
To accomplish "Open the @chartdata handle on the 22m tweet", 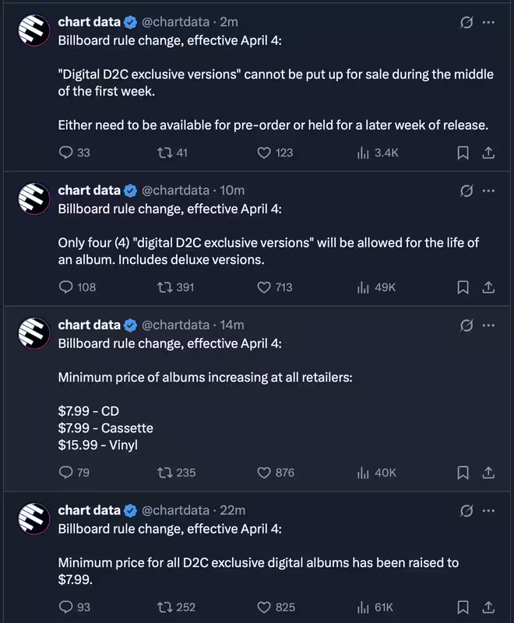I will coord(175,510).
